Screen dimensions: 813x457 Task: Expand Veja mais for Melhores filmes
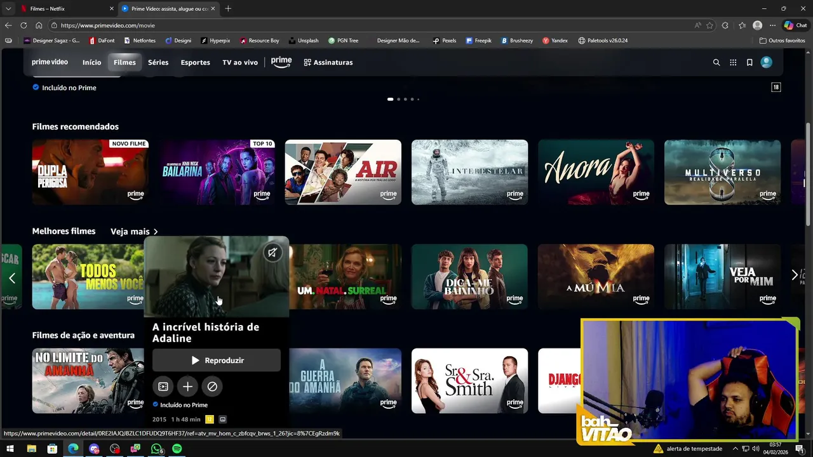click(x=134, y=232)
